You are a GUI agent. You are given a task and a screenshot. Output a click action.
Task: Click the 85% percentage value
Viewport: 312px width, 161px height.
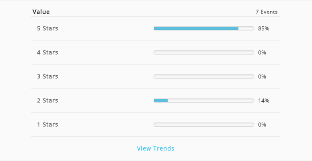[x=264, y=28]
